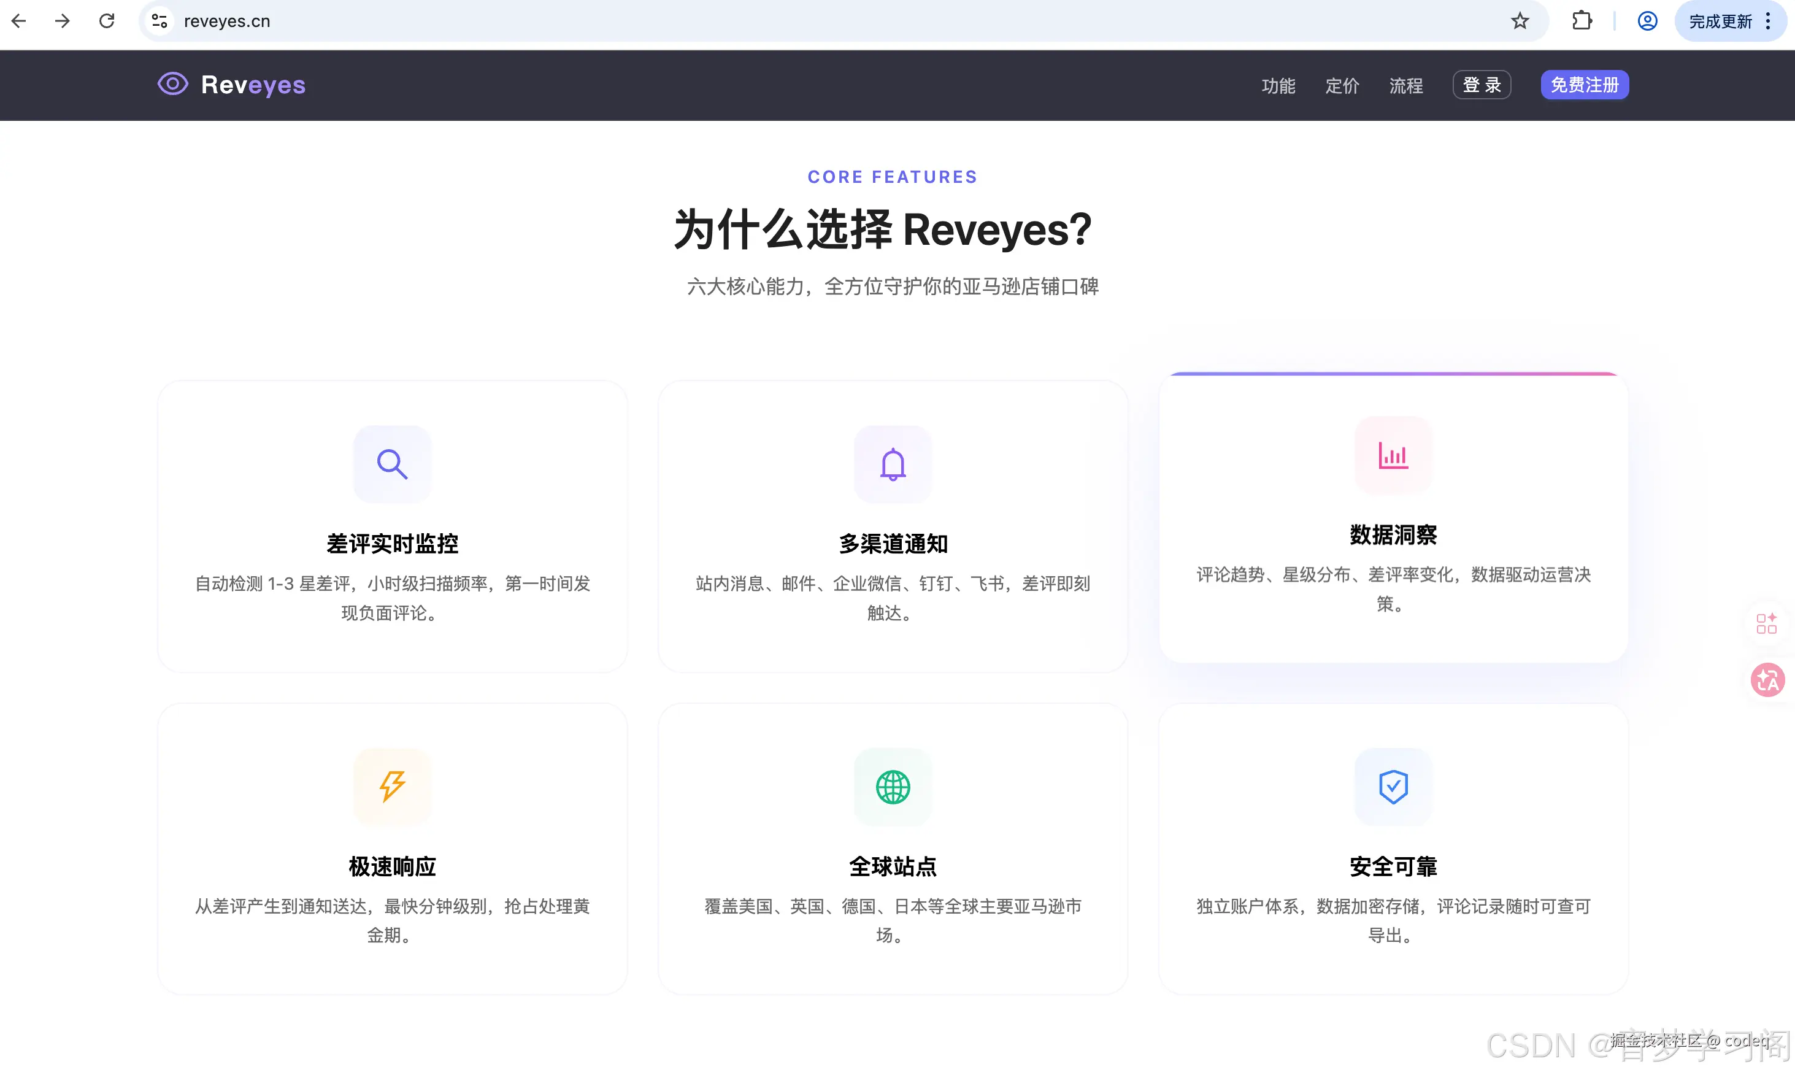Click the shield icon on 安全可靠 card
Viewport: 1795px width, 1075px height.
click(1393, 787)
